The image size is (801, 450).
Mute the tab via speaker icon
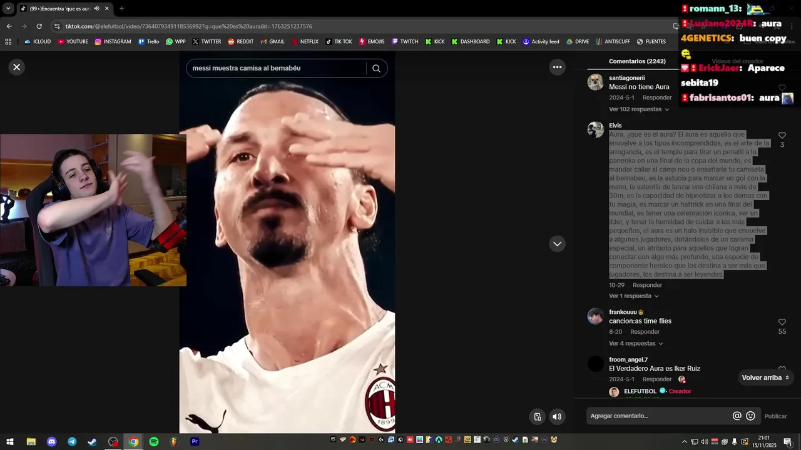point(96,9)
